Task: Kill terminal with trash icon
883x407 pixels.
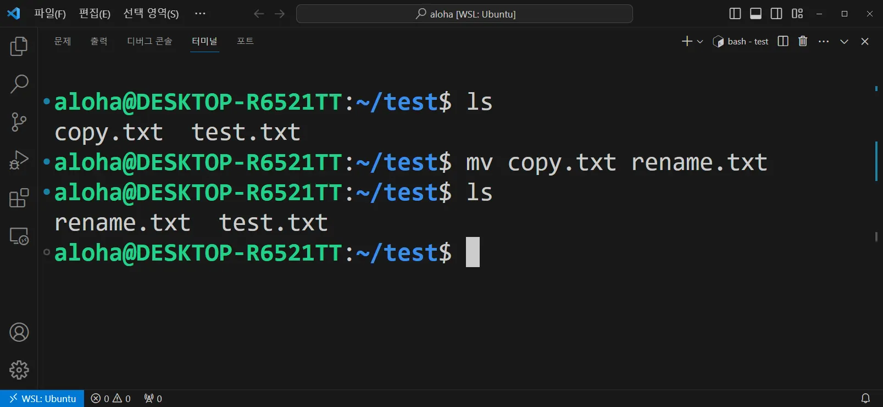Action: point(803,41)
